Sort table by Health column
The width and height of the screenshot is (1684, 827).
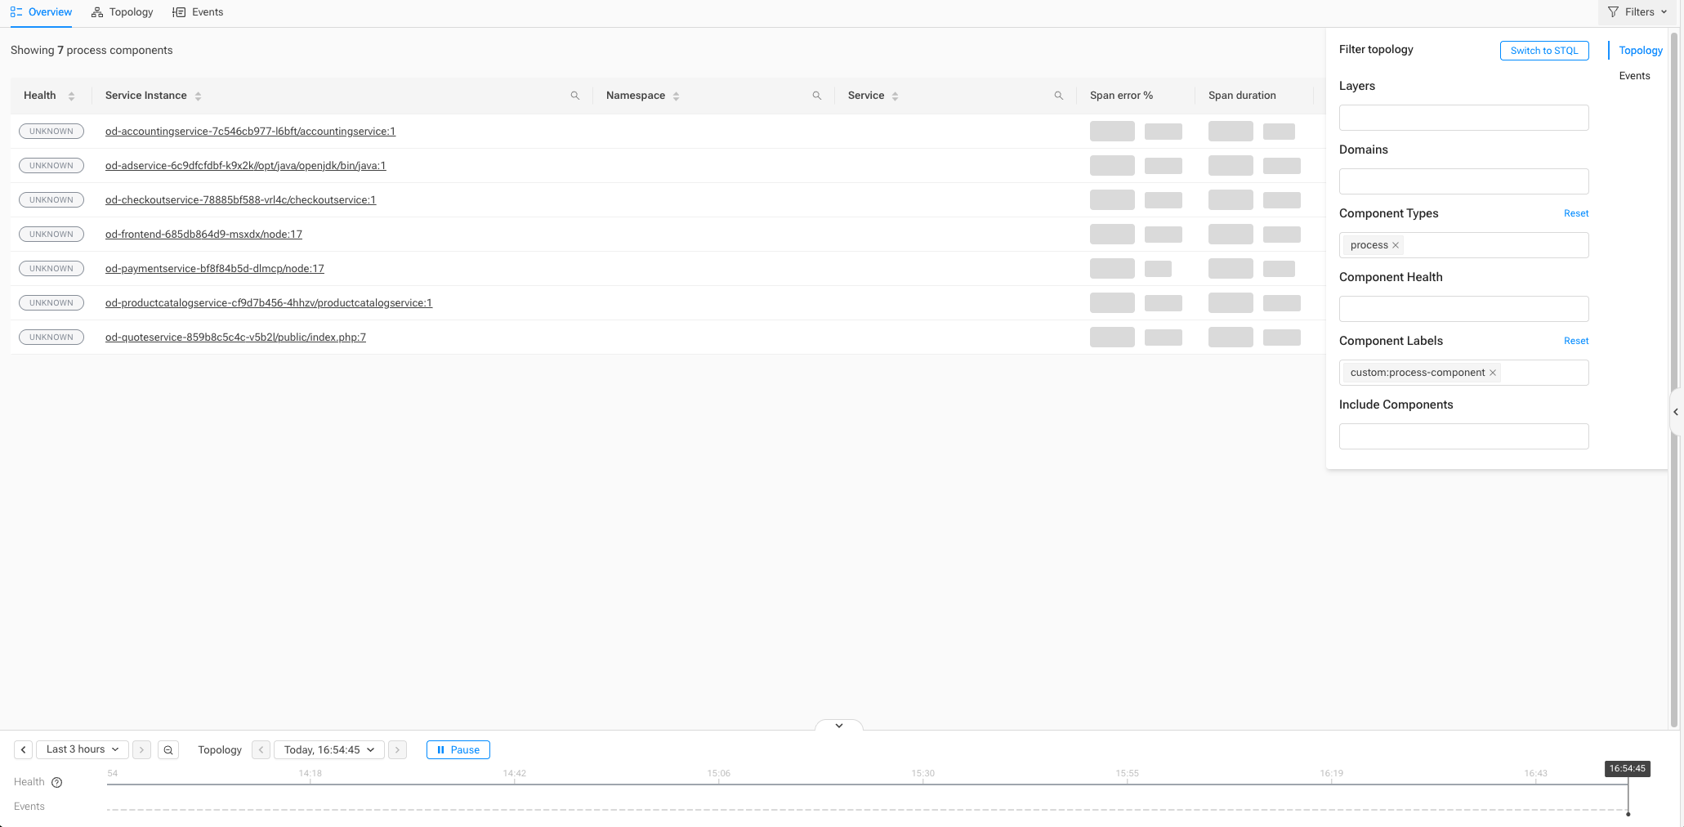pyautogui.click(x=71, y=96)
